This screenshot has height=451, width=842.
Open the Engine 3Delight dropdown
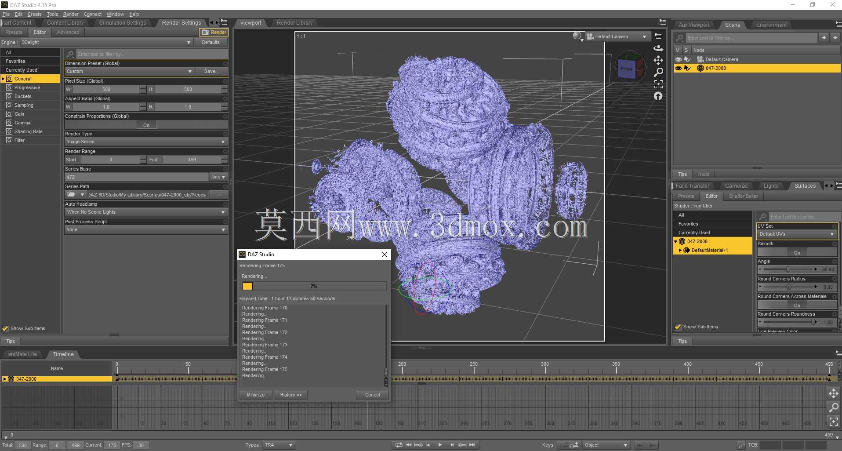point(106,42)
